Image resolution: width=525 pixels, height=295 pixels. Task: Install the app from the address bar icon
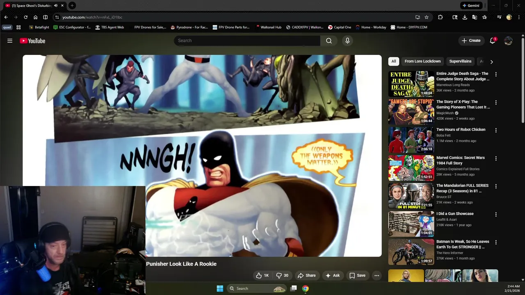tap(418, 17)
